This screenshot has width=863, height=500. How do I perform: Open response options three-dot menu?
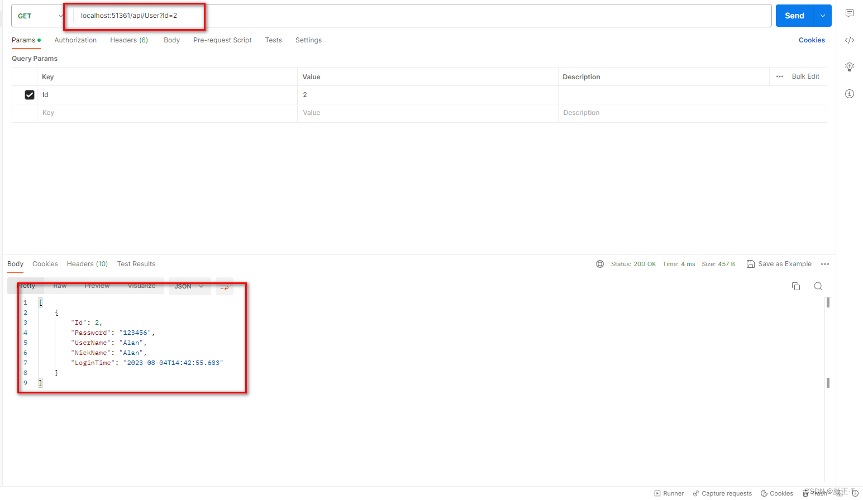[x=825, y=264]
